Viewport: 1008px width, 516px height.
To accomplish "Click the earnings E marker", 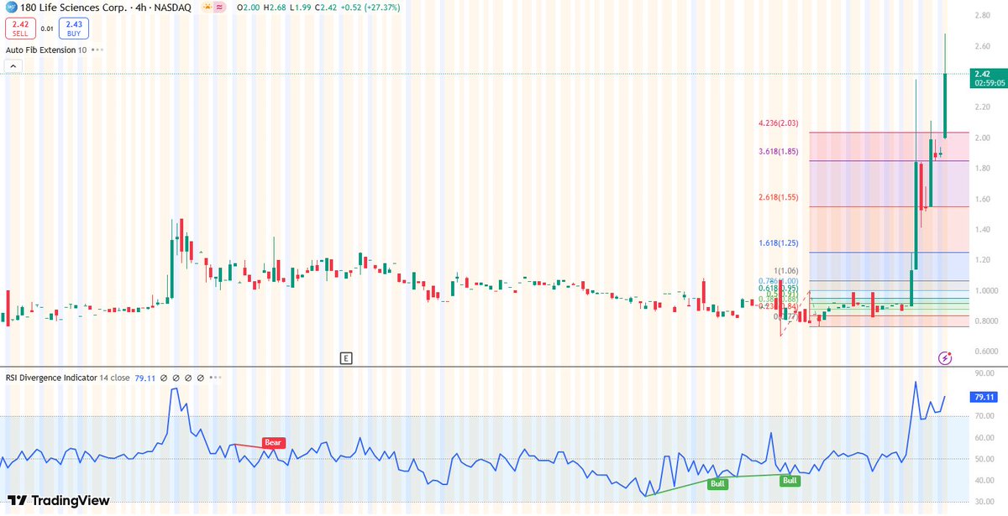I will (x=345, y=358).
